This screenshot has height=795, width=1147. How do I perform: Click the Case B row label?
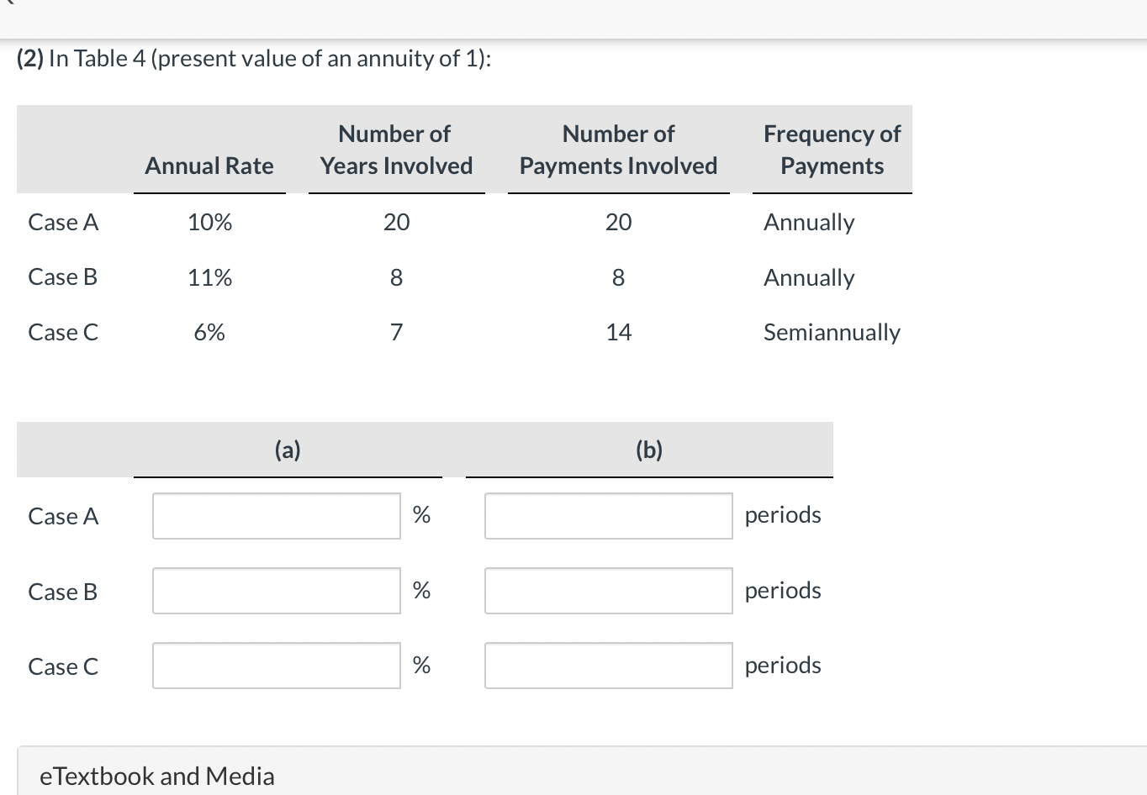point(62,277)
